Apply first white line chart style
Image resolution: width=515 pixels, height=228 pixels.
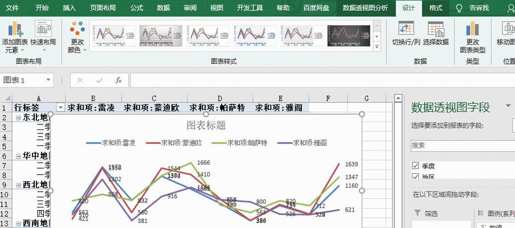(113, 36)
